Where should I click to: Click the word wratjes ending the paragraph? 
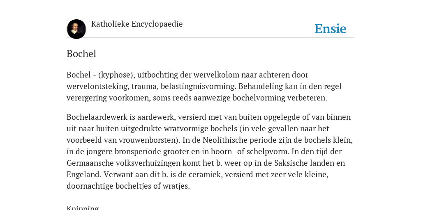click(175, 186)
